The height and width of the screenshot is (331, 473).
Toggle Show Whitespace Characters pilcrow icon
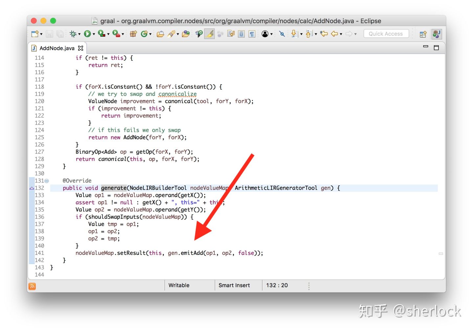pos(252,34)
